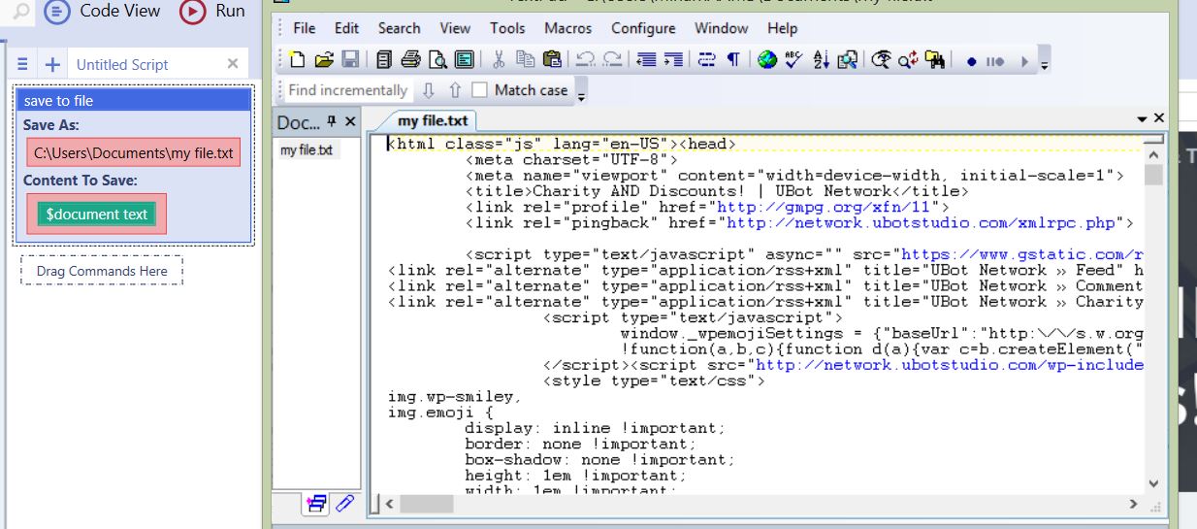Viewport: 1197px width, 529px height.
Task: Open the File menu
Action: pos(305,28)
